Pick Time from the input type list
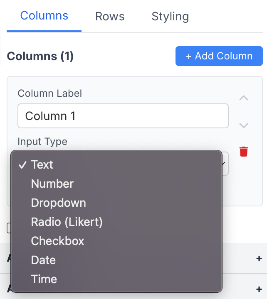 pyautogui.click(x=44, y=279)
